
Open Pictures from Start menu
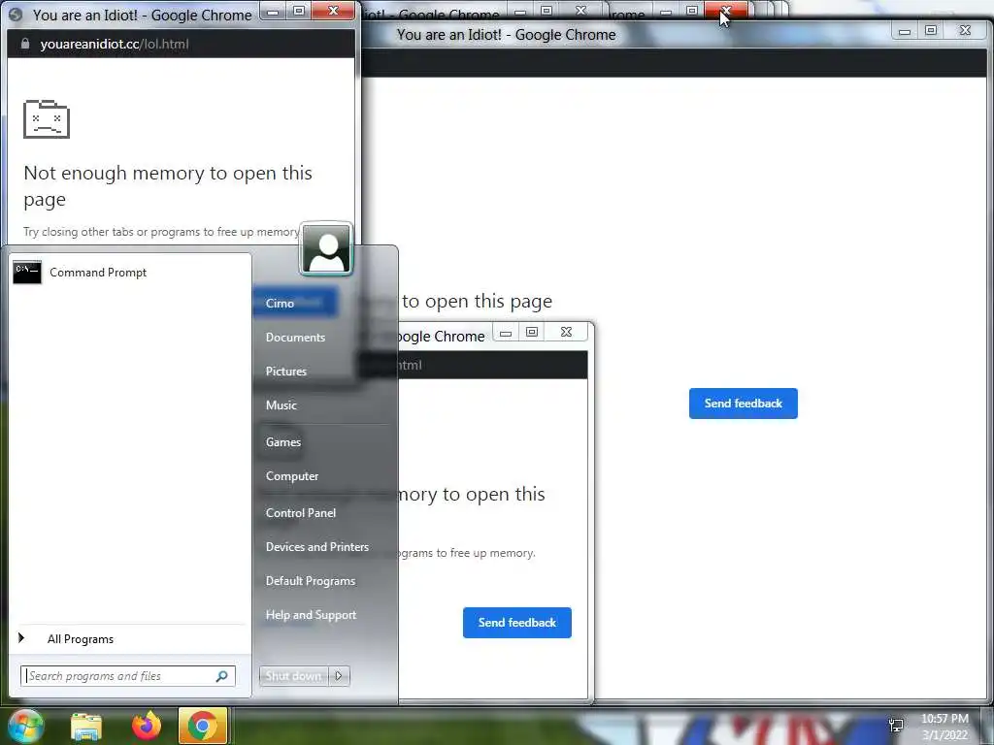click(286, 372)
